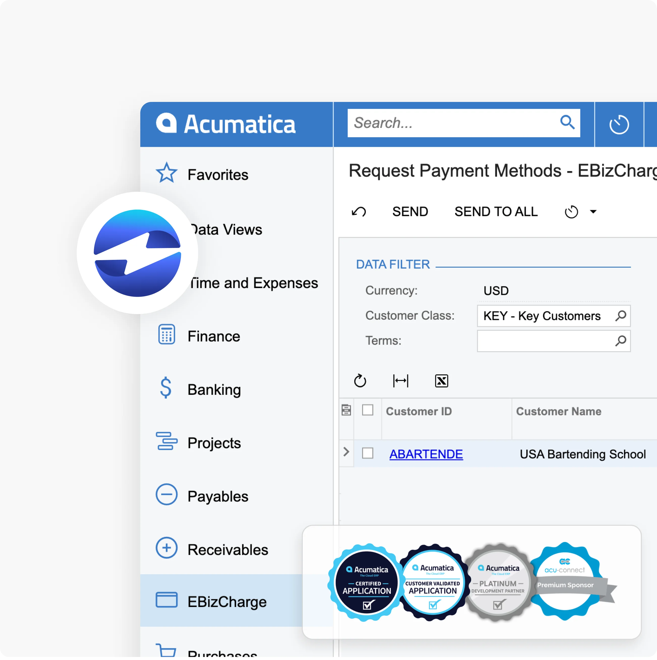Screen dimensions: 657x660
Task: Check the ABARTENDE row checkbox
Action: (x=368, y=453)
